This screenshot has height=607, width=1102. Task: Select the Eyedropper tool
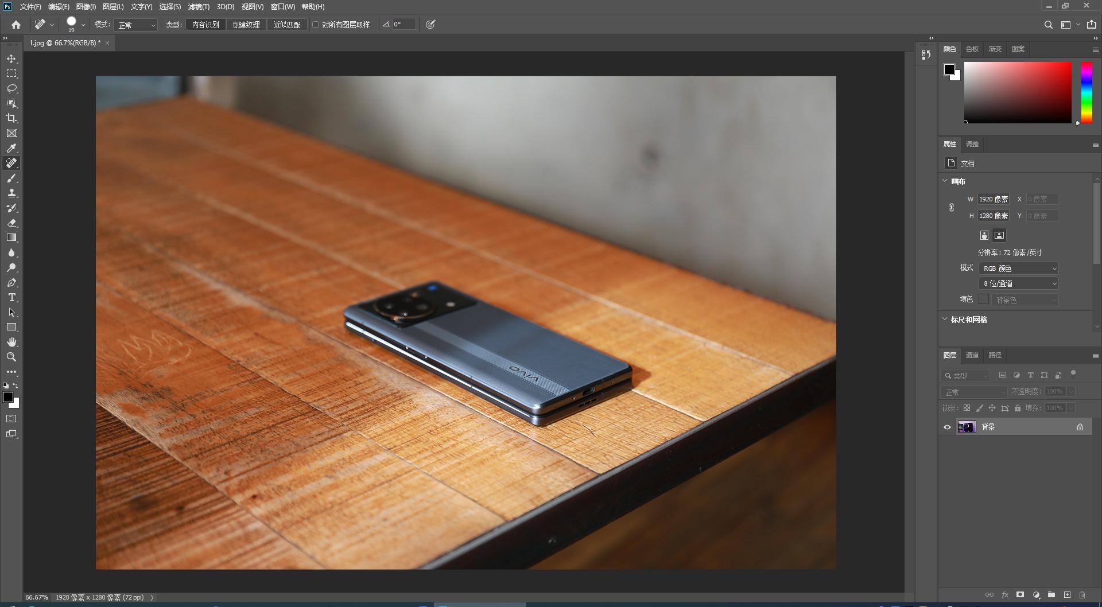click(x=11, y=148)
